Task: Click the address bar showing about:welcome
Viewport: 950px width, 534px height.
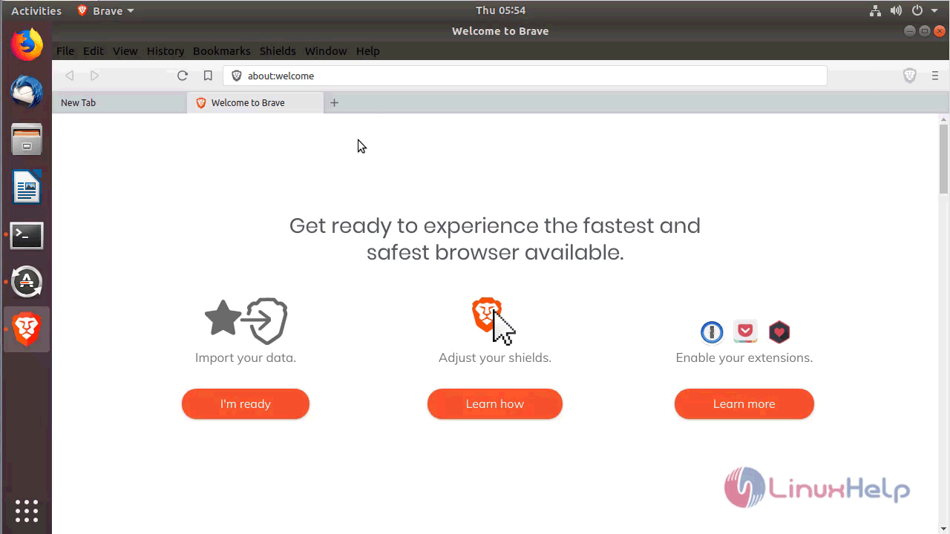Action: tap(525, 76)
